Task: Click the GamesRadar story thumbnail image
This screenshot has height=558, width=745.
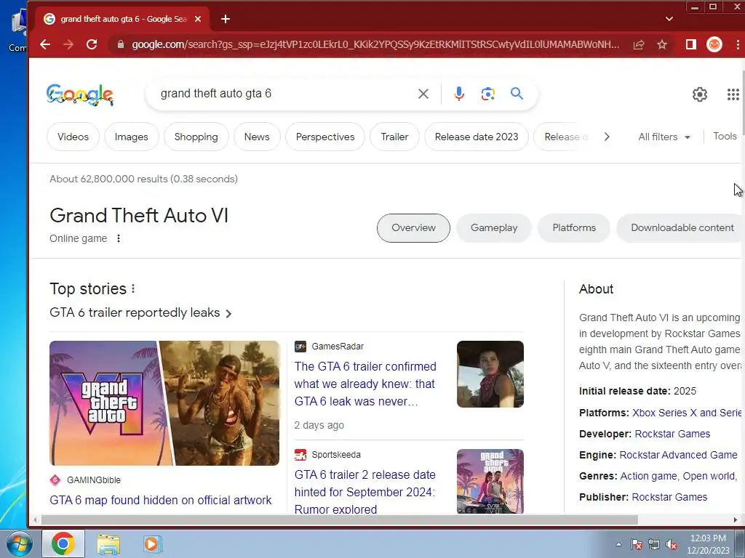Action: pyautogui.click(x=490, y=374)
